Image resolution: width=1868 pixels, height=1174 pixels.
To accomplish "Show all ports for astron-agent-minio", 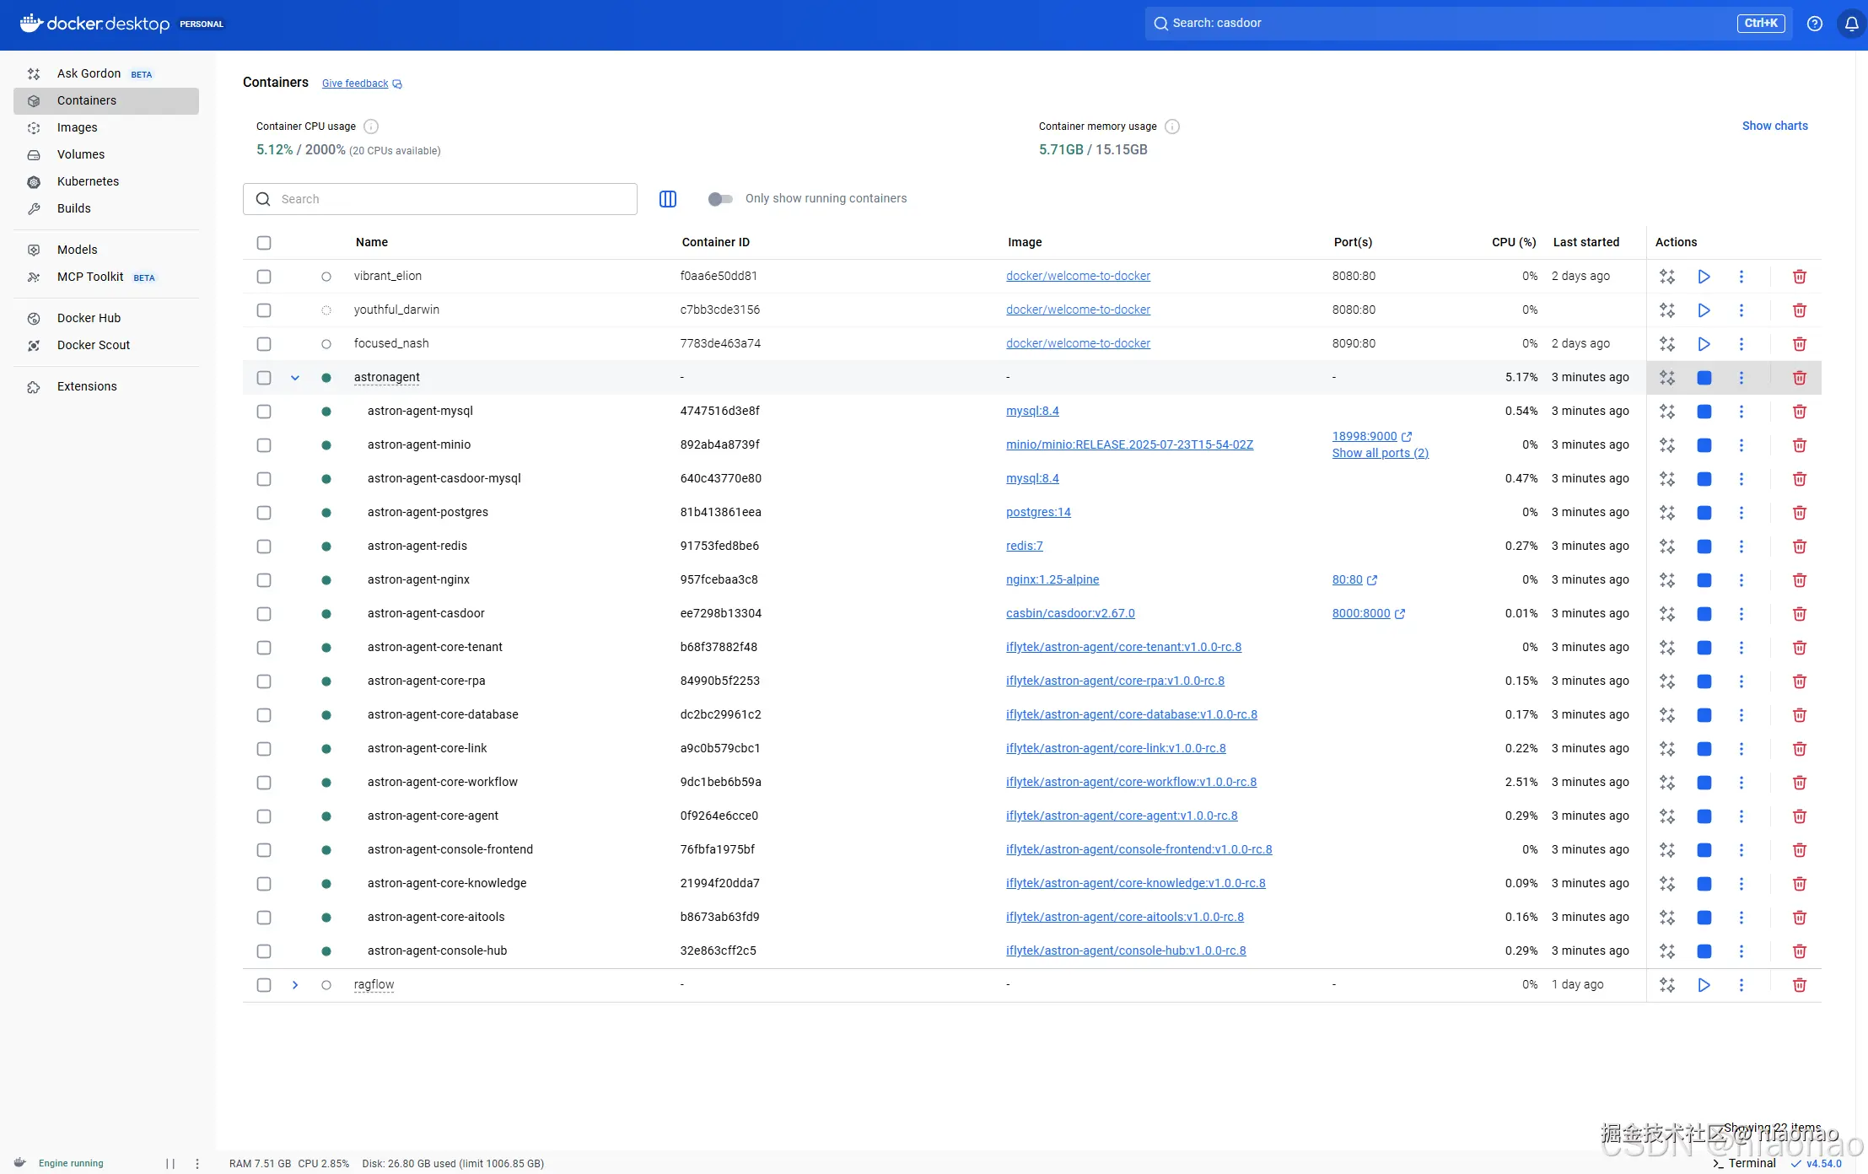I will tap(1380, 453).
